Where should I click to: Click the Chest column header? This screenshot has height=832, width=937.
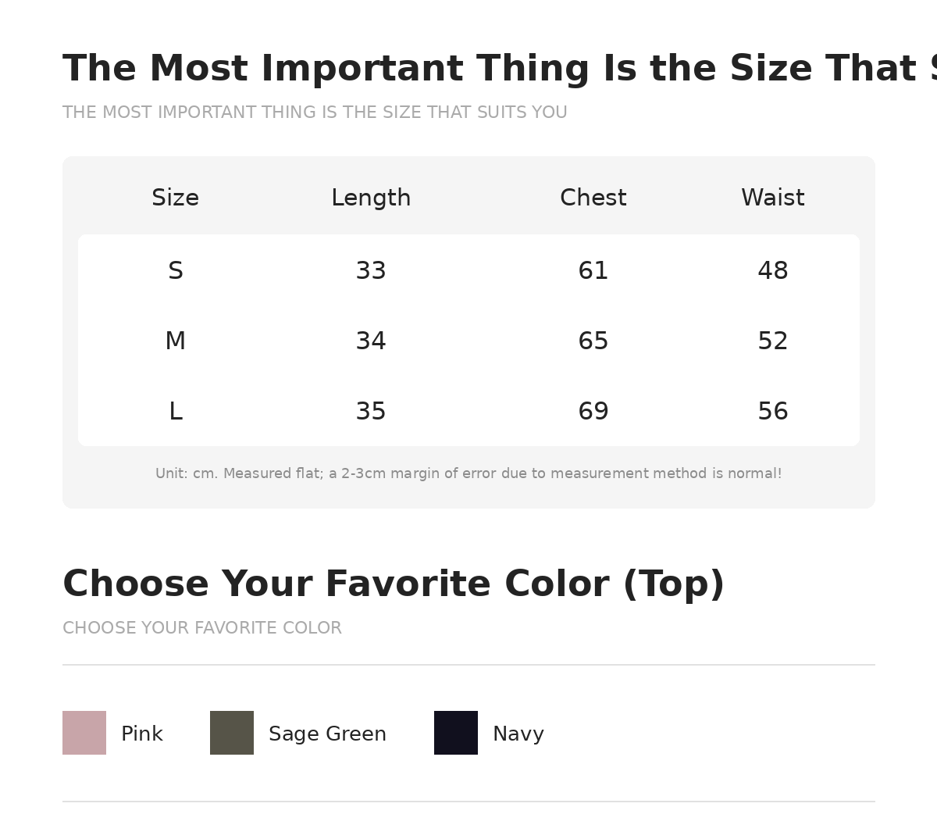coord(593,198)
